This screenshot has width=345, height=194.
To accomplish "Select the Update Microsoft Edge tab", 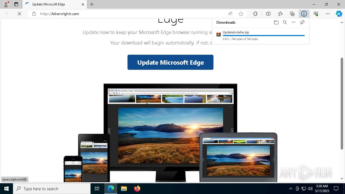I will coord(54,4).
